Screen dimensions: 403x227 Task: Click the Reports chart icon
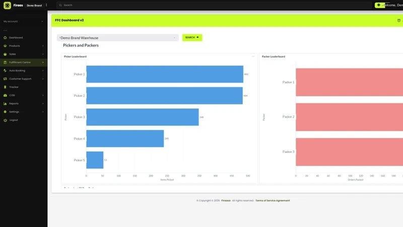pyautogui.click(x=5, y=103)
